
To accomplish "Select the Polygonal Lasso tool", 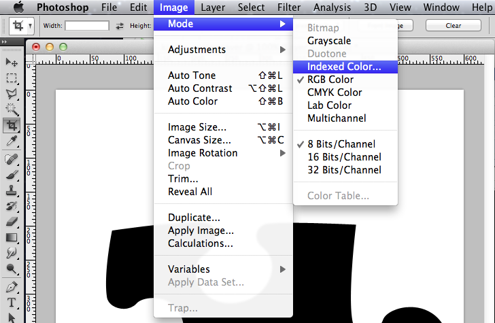I will tap(12, 94).
